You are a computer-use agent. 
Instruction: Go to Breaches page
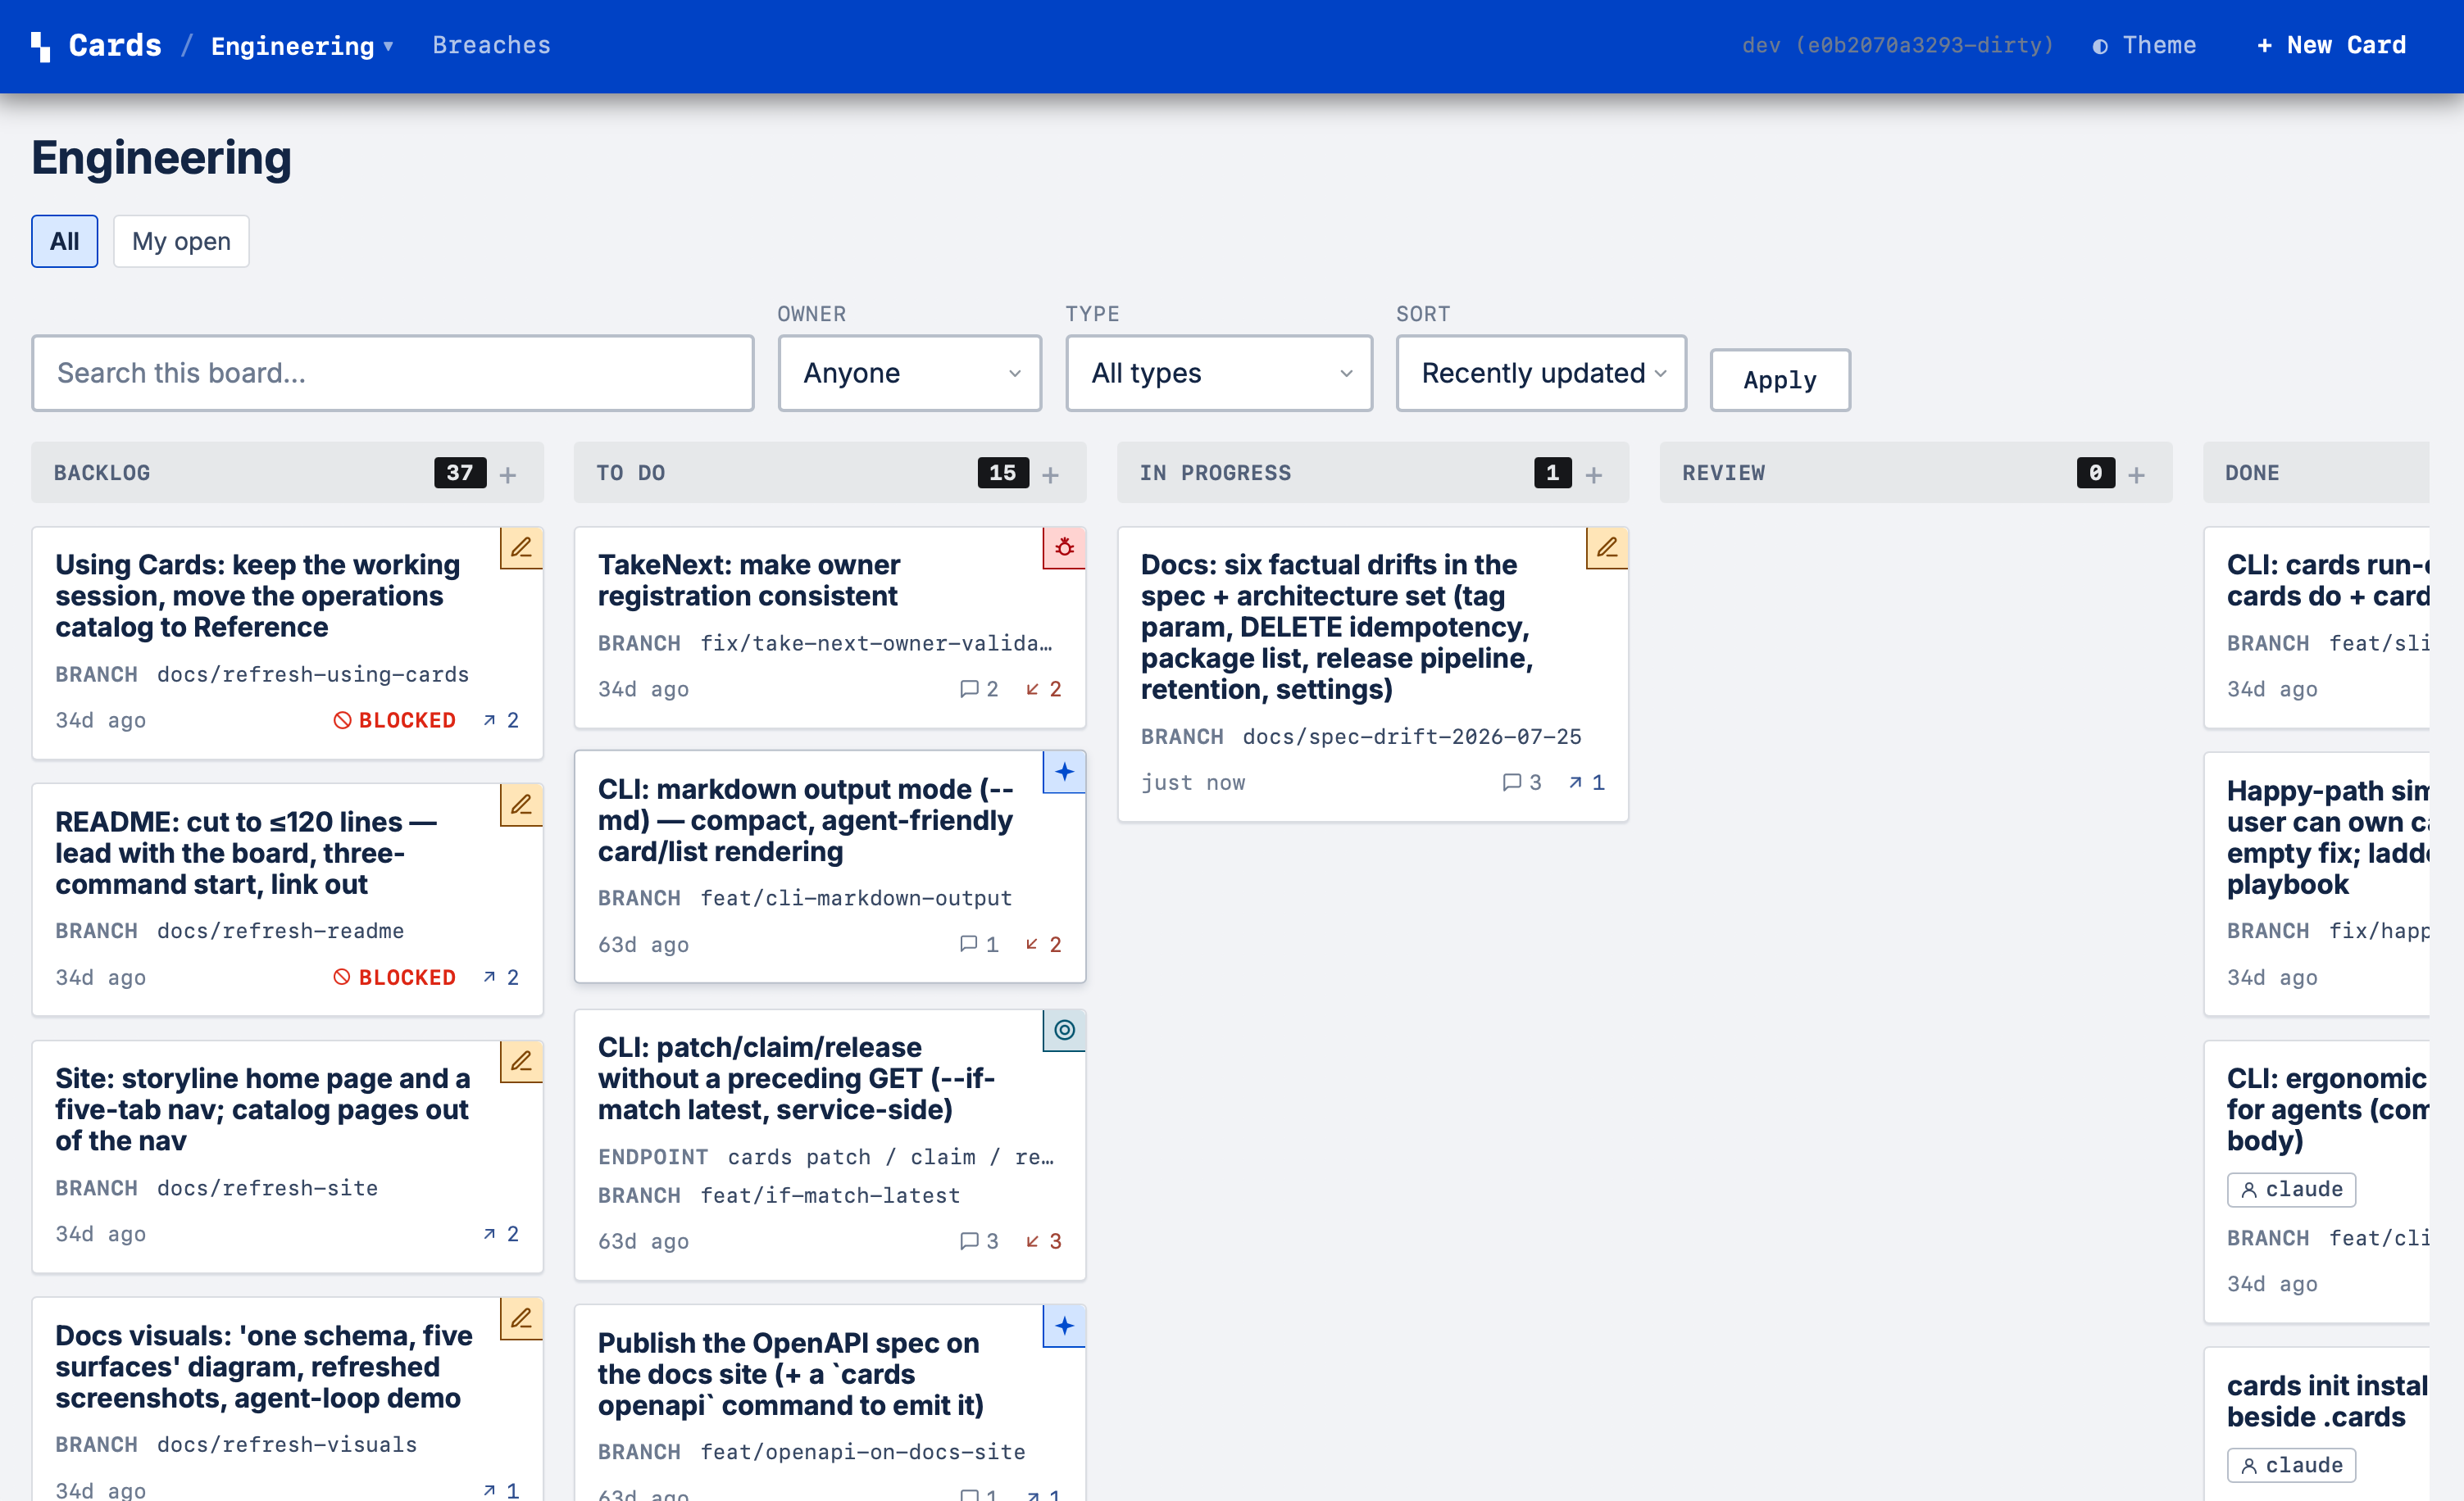point(491,45)
